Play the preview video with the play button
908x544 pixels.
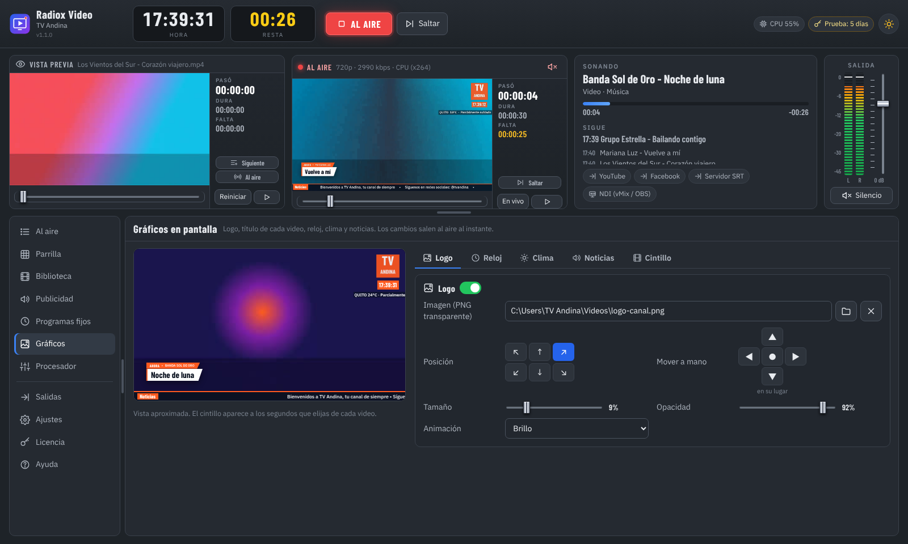[267, 197]
